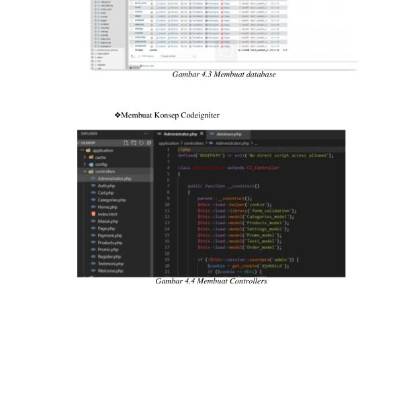Select Administrator.php in the file tree

(114, 179)
